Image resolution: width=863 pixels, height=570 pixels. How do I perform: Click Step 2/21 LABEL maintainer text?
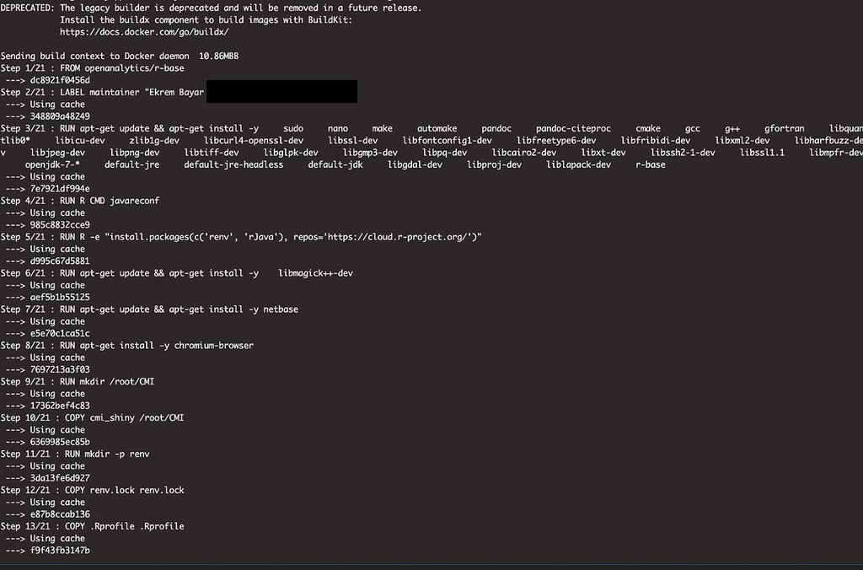[x=102, y=93]
